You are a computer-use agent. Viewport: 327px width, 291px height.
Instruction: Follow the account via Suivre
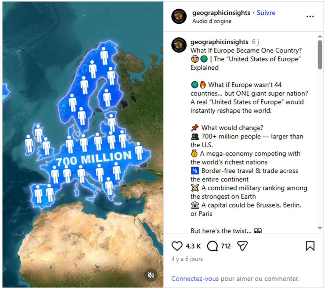(266, 13)
